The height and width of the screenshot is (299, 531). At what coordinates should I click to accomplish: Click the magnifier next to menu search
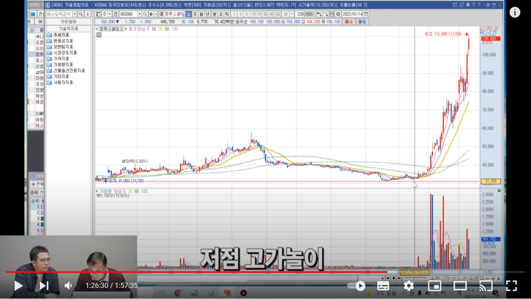[80, 14]
